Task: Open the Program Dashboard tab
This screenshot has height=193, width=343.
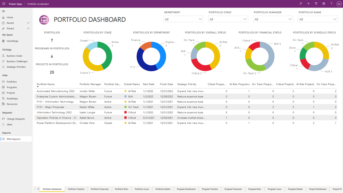Action: (186, 189)
